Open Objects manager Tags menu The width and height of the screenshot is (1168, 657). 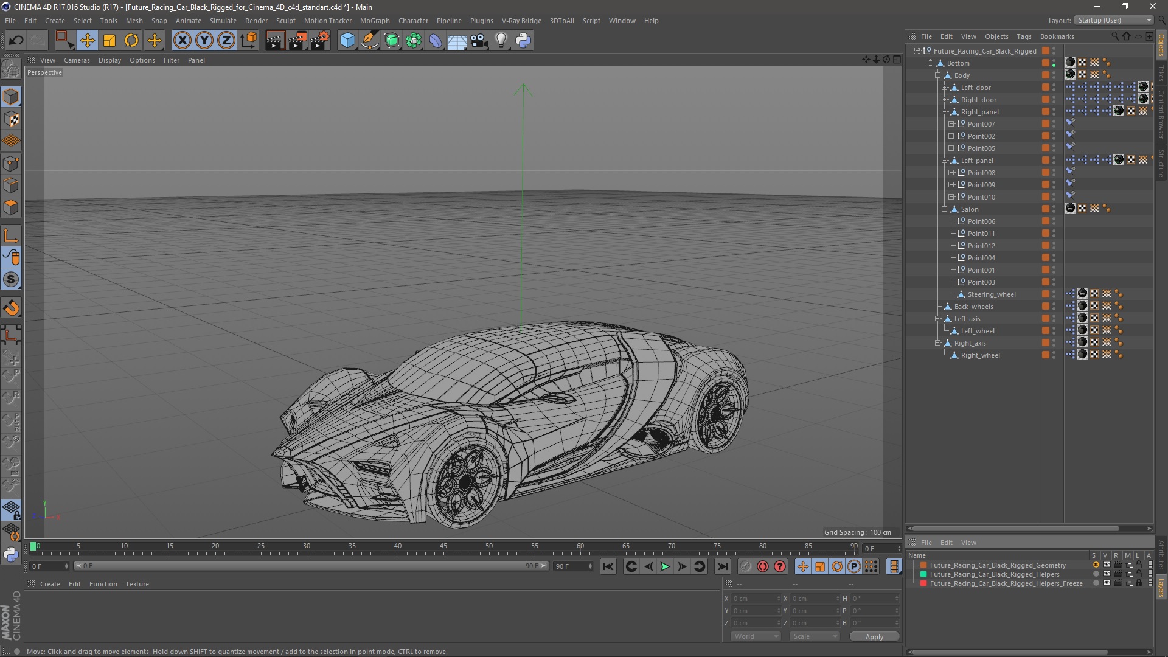[x=1024, y=36]
